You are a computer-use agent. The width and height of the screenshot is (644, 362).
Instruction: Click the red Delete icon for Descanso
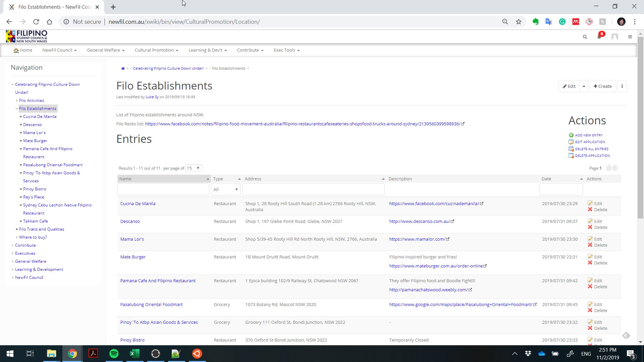pyautogui.click(x=590, y=227)
